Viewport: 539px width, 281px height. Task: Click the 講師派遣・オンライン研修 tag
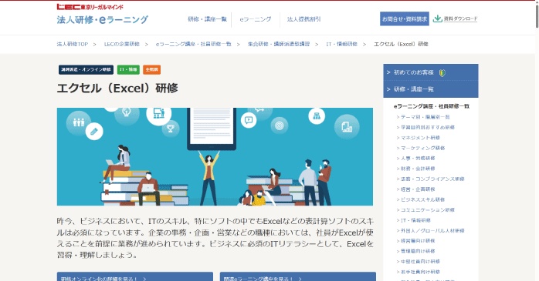pos(86,69)
